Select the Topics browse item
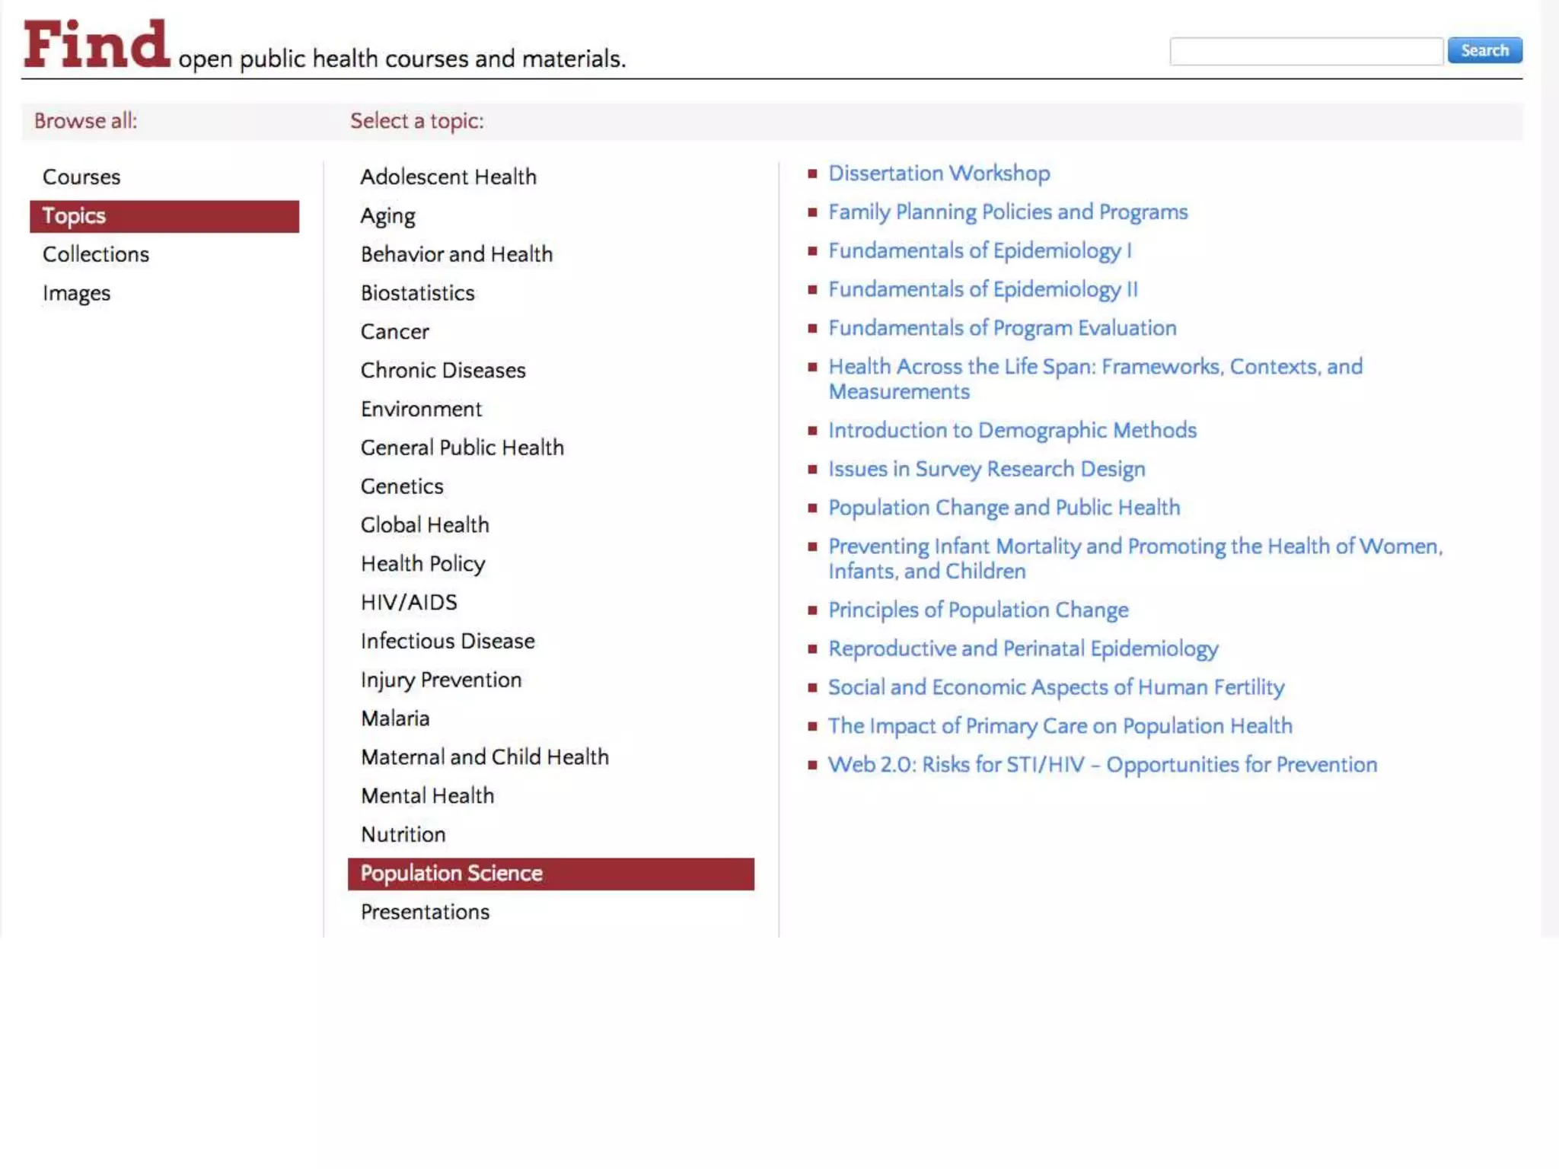The height and width of the screenshot is (1169, 1559). point(164,216)
